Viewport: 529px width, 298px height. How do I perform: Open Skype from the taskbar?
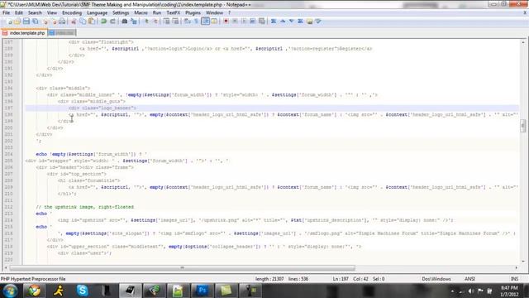coord(83,291)
